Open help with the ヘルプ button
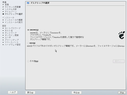Image resolution: width=127 pixels, height=95 pixels. click(13, 92)
